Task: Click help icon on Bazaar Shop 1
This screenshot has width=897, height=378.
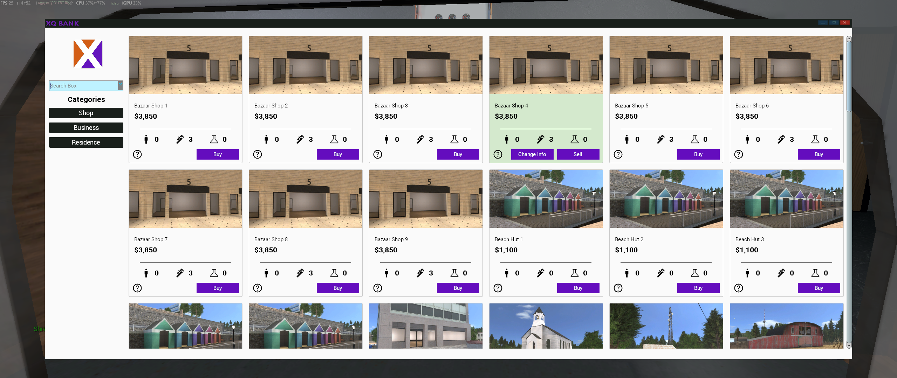Action: [x=137, y=154]
